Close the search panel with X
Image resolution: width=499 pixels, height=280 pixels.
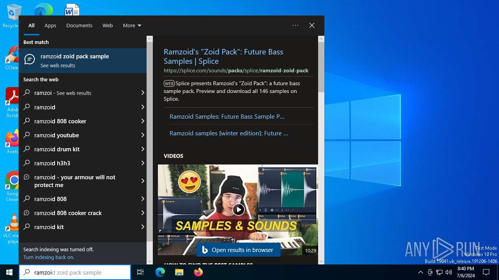coord(312,25)
